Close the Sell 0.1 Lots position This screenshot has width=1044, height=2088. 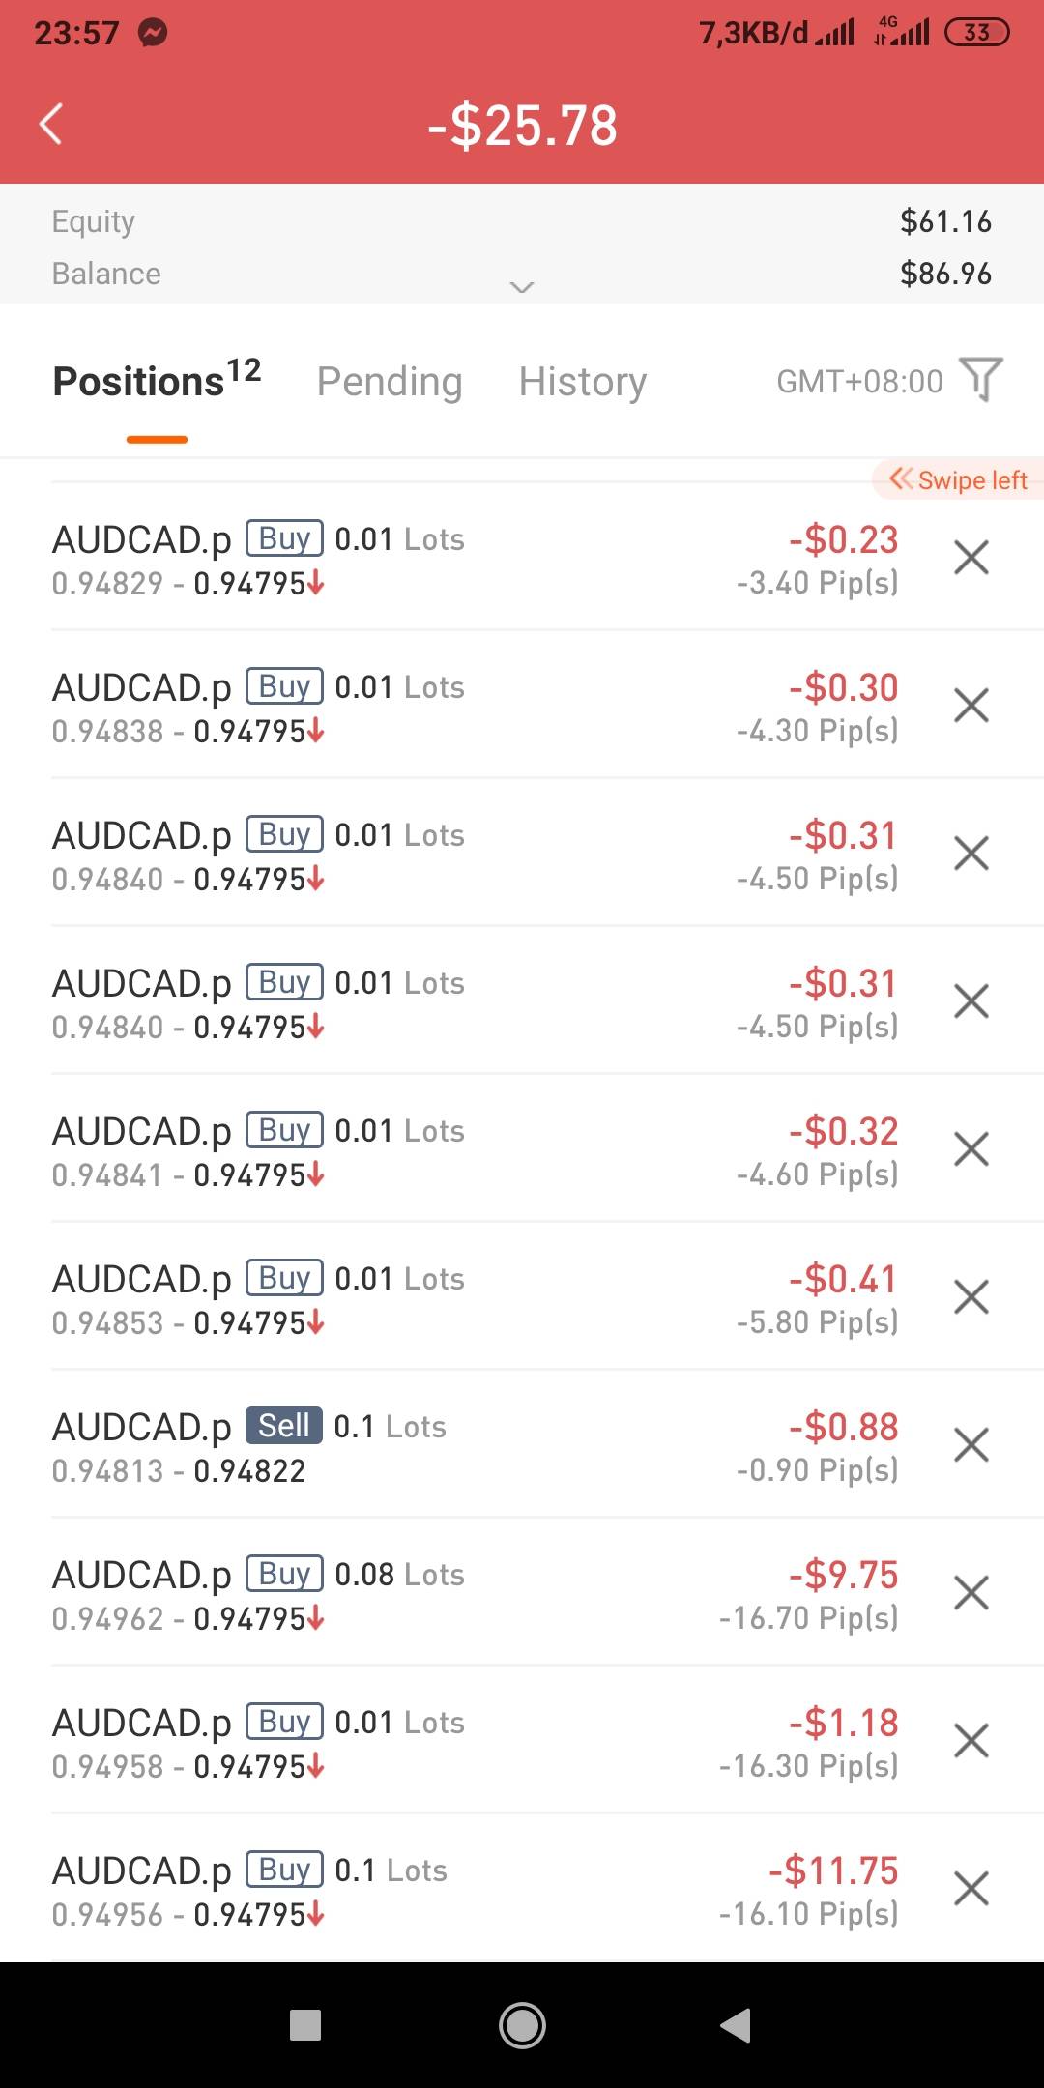point(971,1445)
